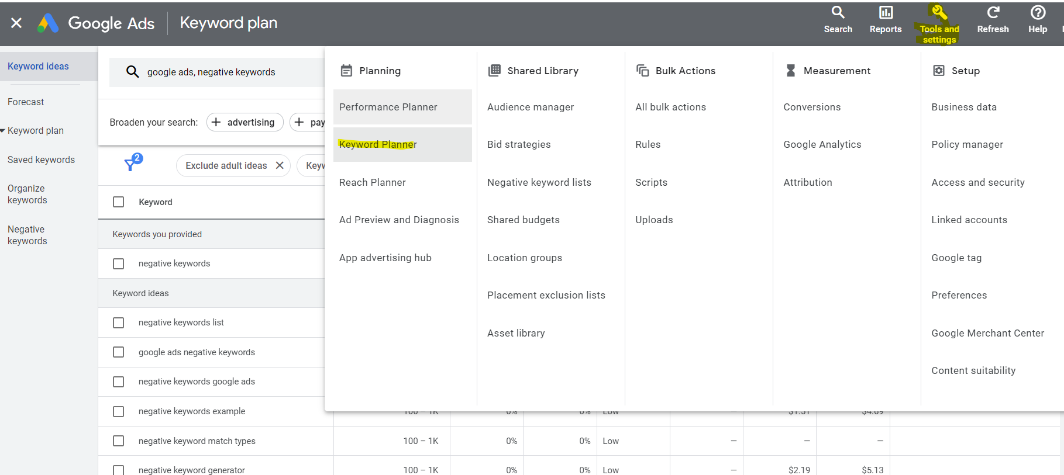Check the 'negative keywords list' checkbox
This screenshot has height=475, width=1064.
pyautogui.click(x=119, y=323)
